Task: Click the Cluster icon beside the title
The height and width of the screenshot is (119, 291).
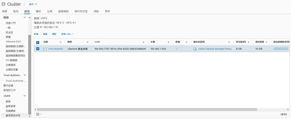Action: click(x=3, y=4)
